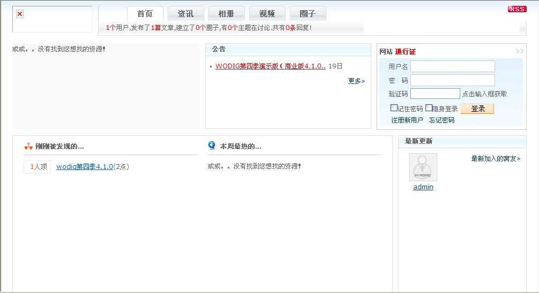Click the 登录 button
Screen dimensions: 539x293
click(477, 109)
